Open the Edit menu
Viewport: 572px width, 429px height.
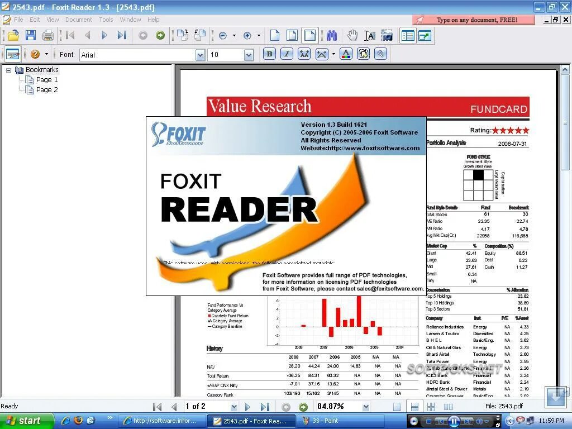pyautogui.click(x=35, y=20)
